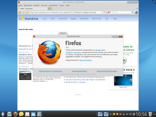
Task: Go to the Firefox home page icon
Action: [136, 12]
